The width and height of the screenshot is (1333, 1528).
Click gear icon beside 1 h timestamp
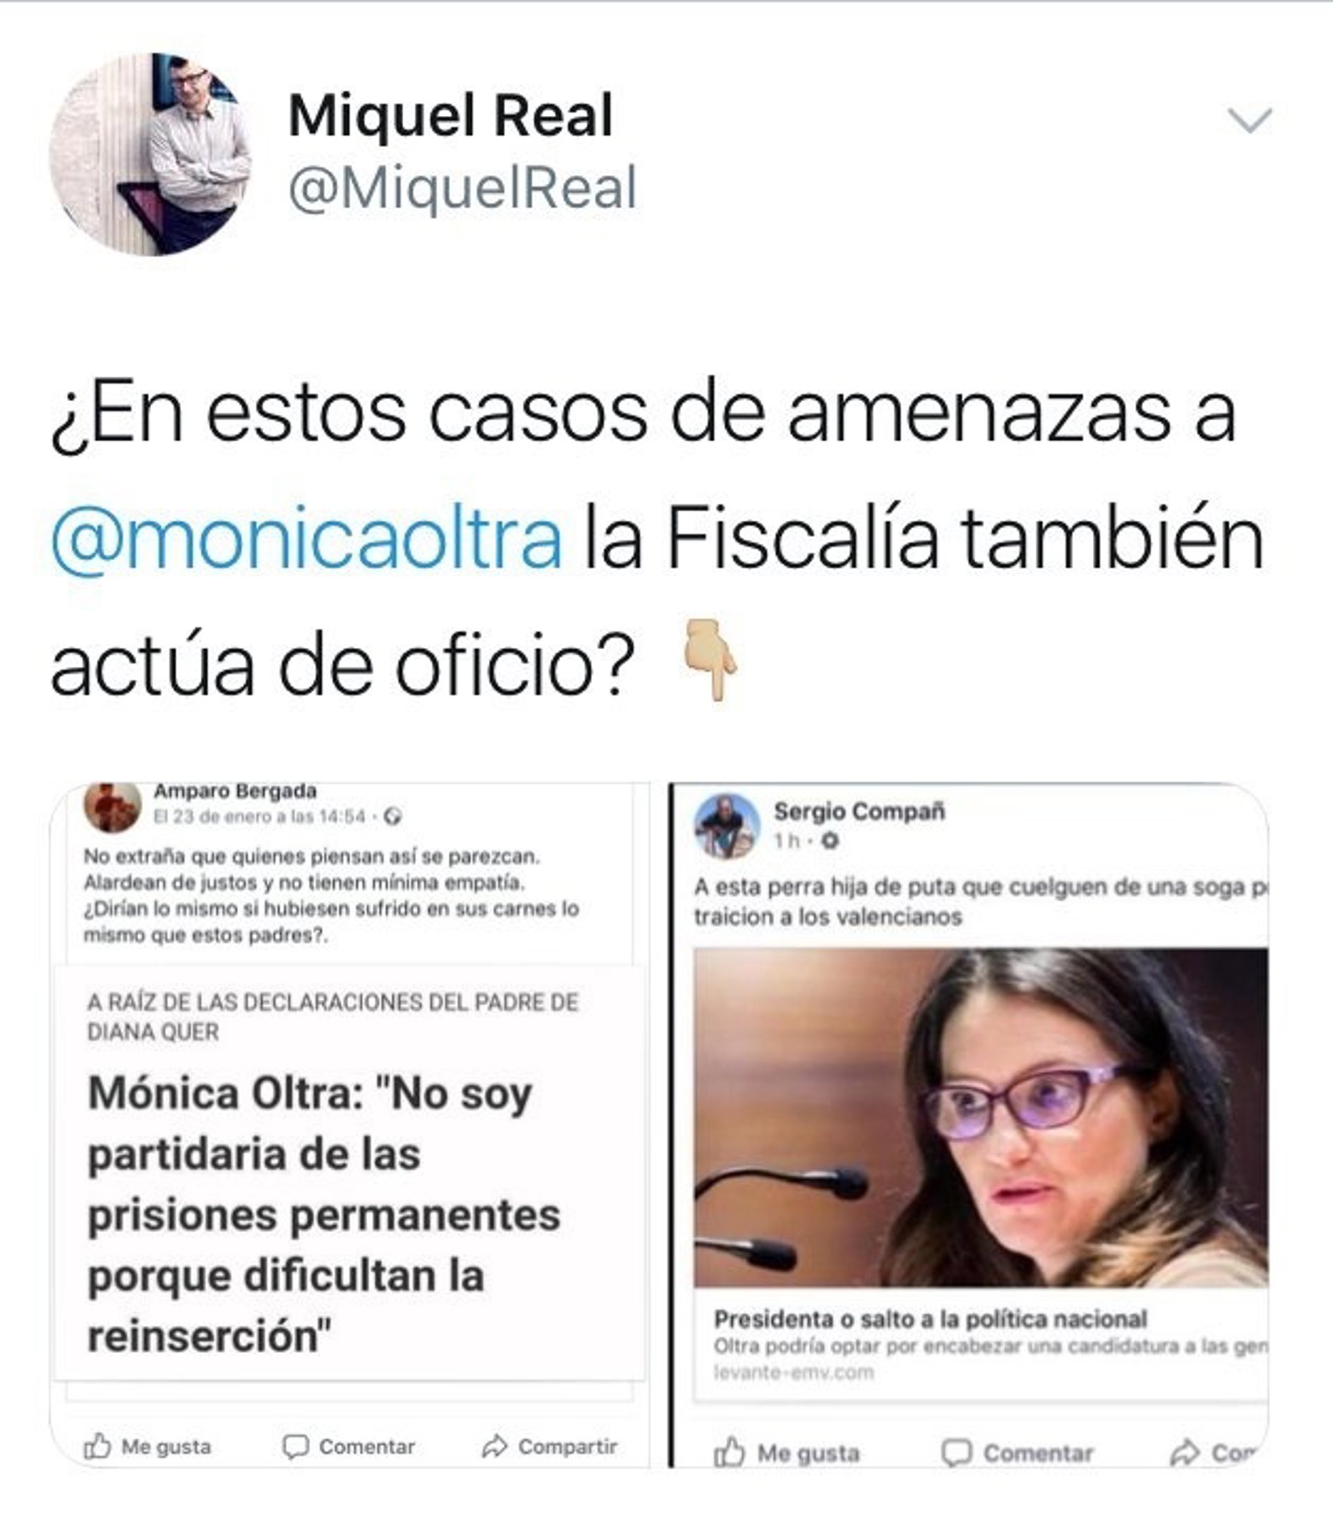point(831,841)
